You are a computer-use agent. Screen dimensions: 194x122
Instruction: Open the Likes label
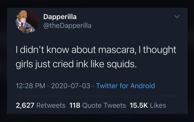(x=158, y=105)
